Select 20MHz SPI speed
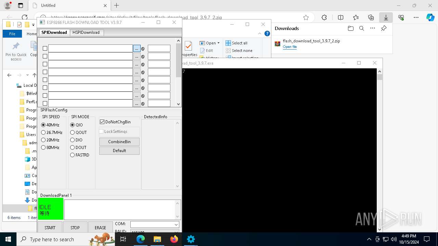 point(43,140)
